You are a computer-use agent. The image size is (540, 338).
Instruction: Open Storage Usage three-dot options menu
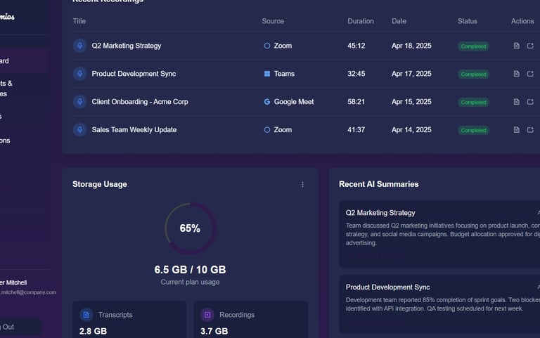pos(303,184)
